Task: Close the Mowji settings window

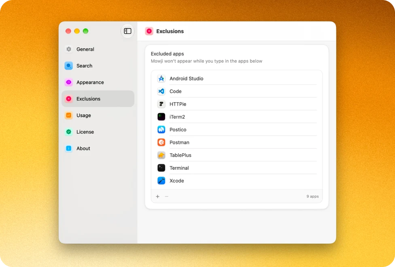Action: (68, 31)
